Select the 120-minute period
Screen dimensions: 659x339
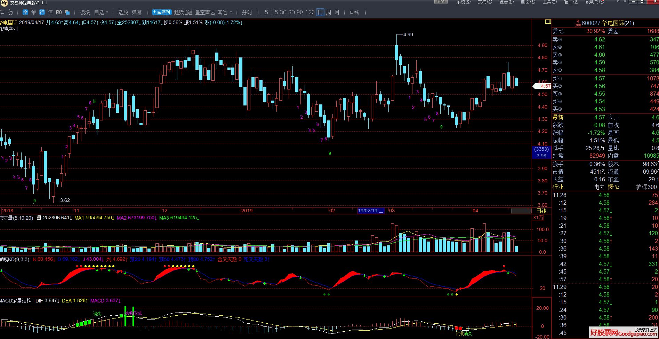pyautogui.click(x=310, y=12)
